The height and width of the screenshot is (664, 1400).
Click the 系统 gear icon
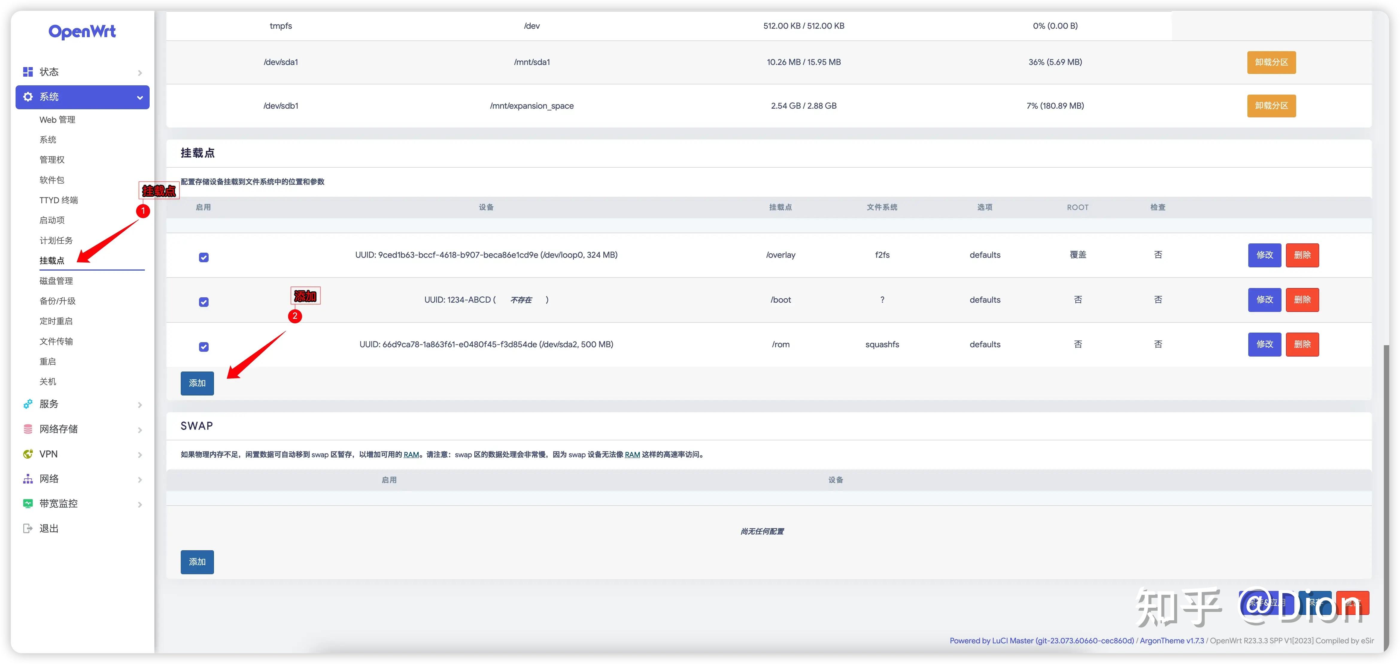pos(28,97)
